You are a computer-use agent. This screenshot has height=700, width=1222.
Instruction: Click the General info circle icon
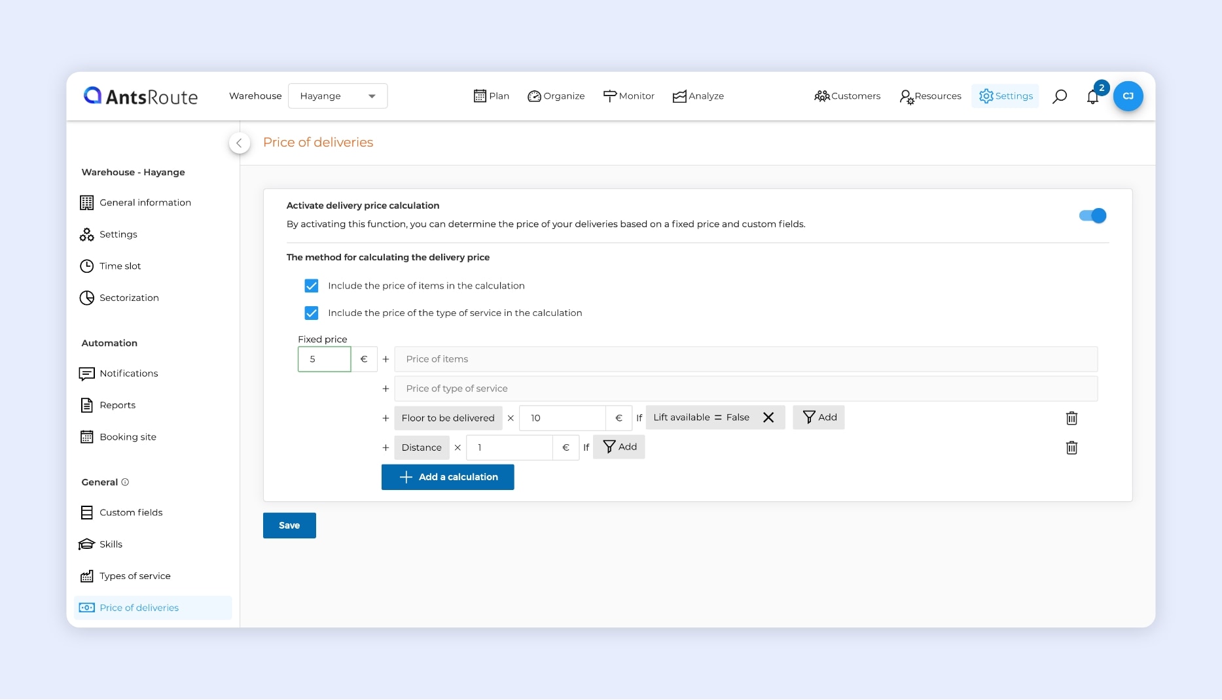pos(125,482)
